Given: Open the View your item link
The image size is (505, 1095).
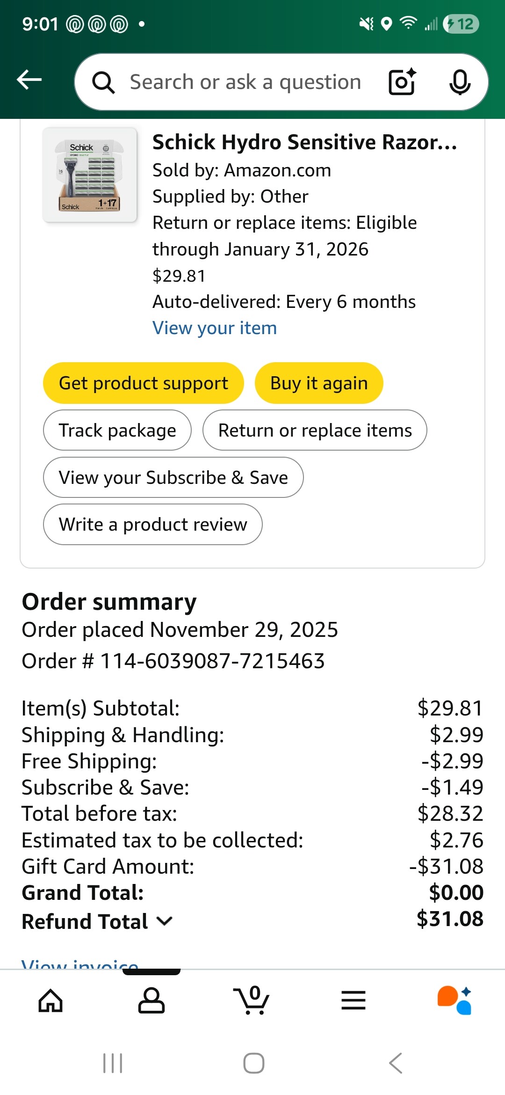Looking at the screenshot, I should click(215, 328).
